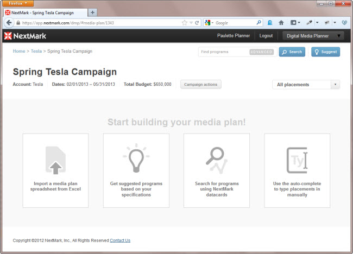
Task: Click the Excel import upload icon
Action: click(55, 160)
